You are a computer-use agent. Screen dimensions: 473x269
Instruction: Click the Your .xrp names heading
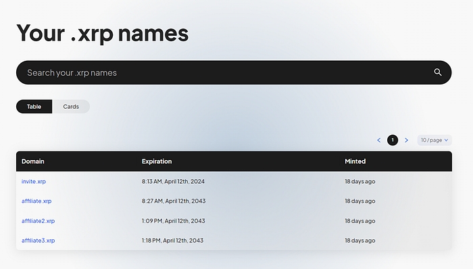tap(103, 33)
